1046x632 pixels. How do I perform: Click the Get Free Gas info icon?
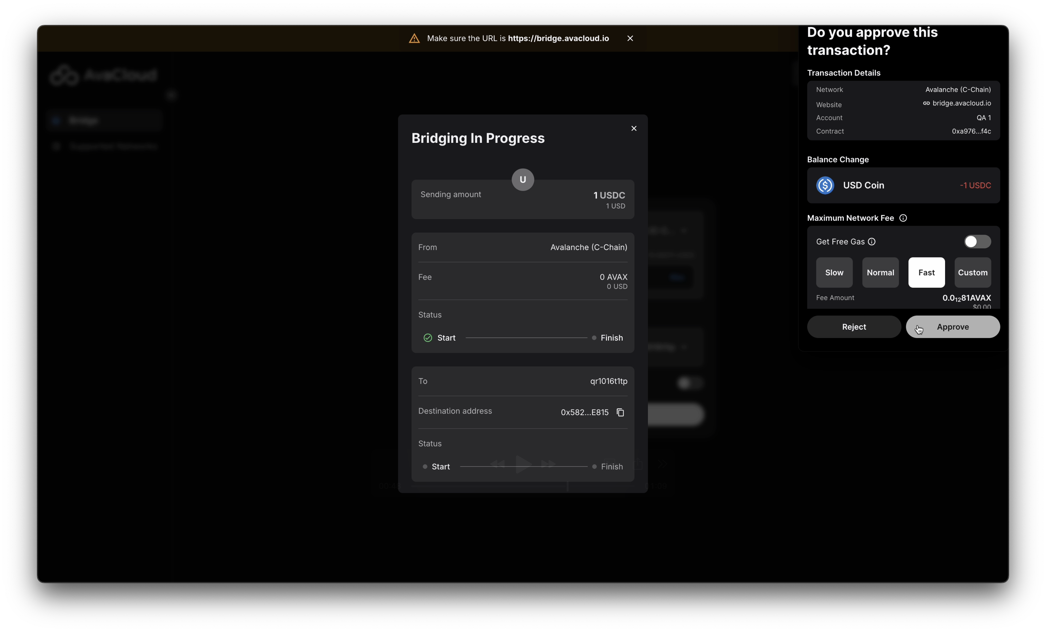(x=871, y=241)
